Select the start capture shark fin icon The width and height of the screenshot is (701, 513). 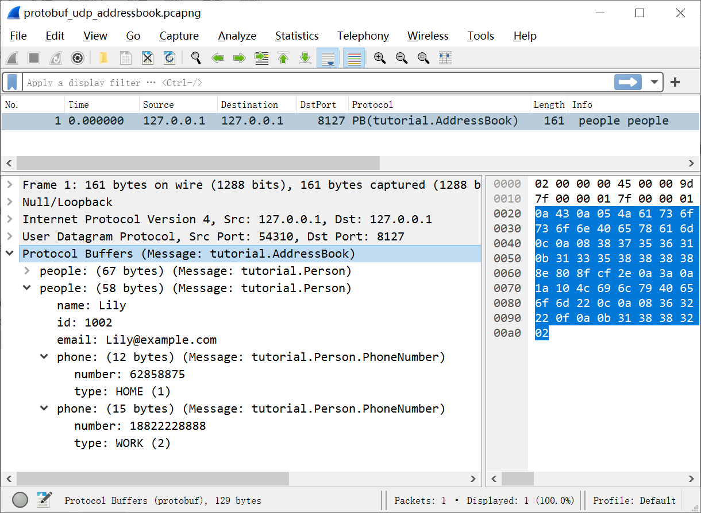pos(12,57)
